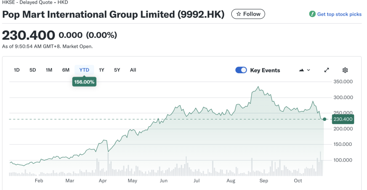Select the 1D time range
The height and width of the screenshot is (190, 367).
[17, 70]
